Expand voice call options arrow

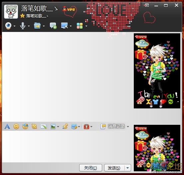coord(29,26)
